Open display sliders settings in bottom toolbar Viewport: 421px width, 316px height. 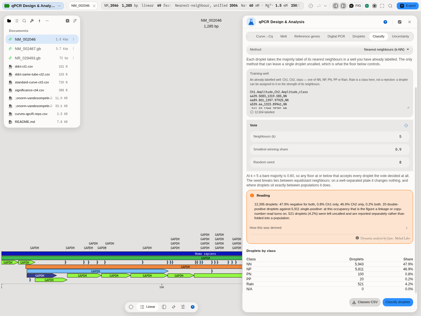point(183,307)
